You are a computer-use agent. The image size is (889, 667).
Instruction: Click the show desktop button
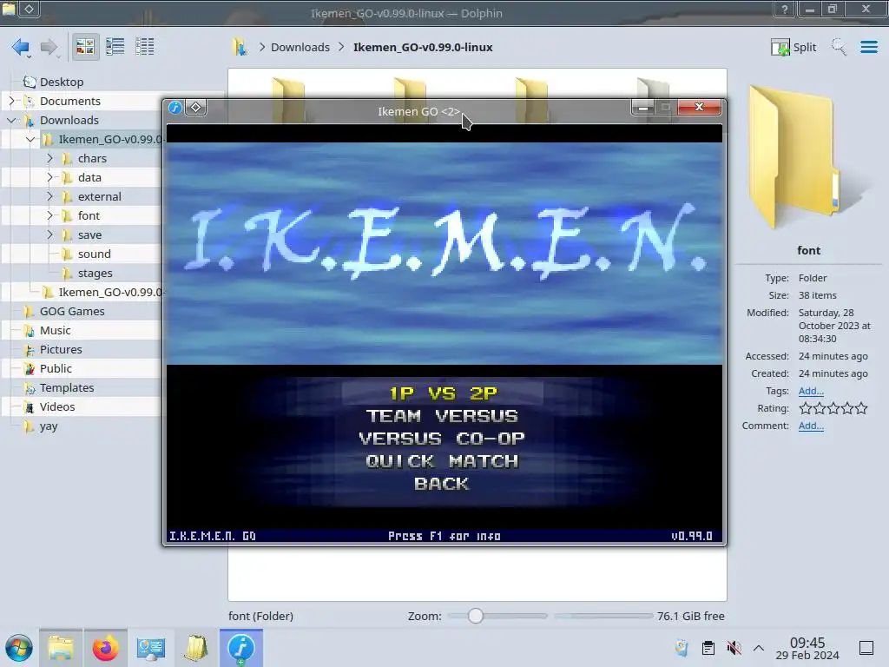(x=866, y=648)
